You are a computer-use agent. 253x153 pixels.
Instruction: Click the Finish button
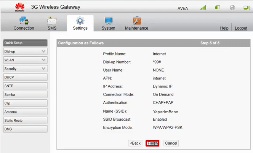click(152, 143)
